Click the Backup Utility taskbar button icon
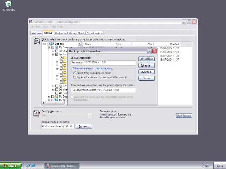 [x=48, y=165]
